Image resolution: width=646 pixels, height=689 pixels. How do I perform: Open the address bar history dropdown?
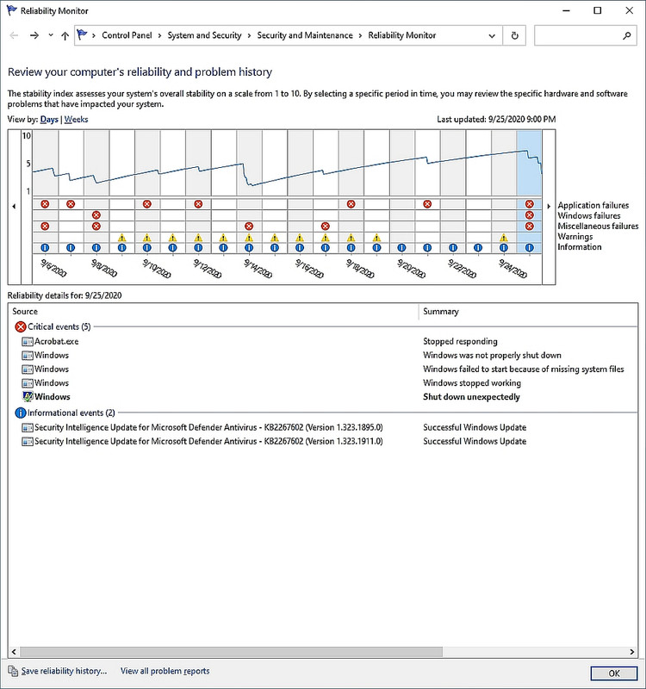tap(492, 35)
